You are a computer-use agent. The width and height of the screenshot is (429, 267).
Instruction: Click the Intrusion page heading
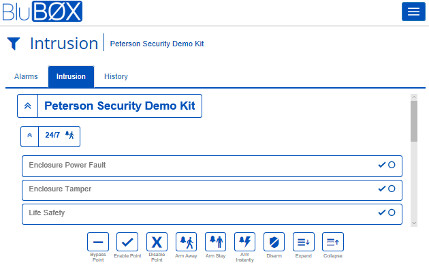point(64,43)
